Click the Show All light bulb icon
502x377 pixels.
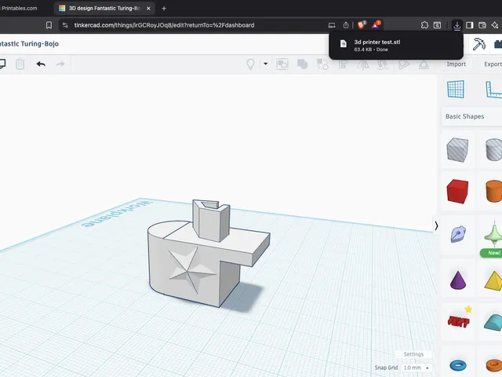click(x=250, y=64)
